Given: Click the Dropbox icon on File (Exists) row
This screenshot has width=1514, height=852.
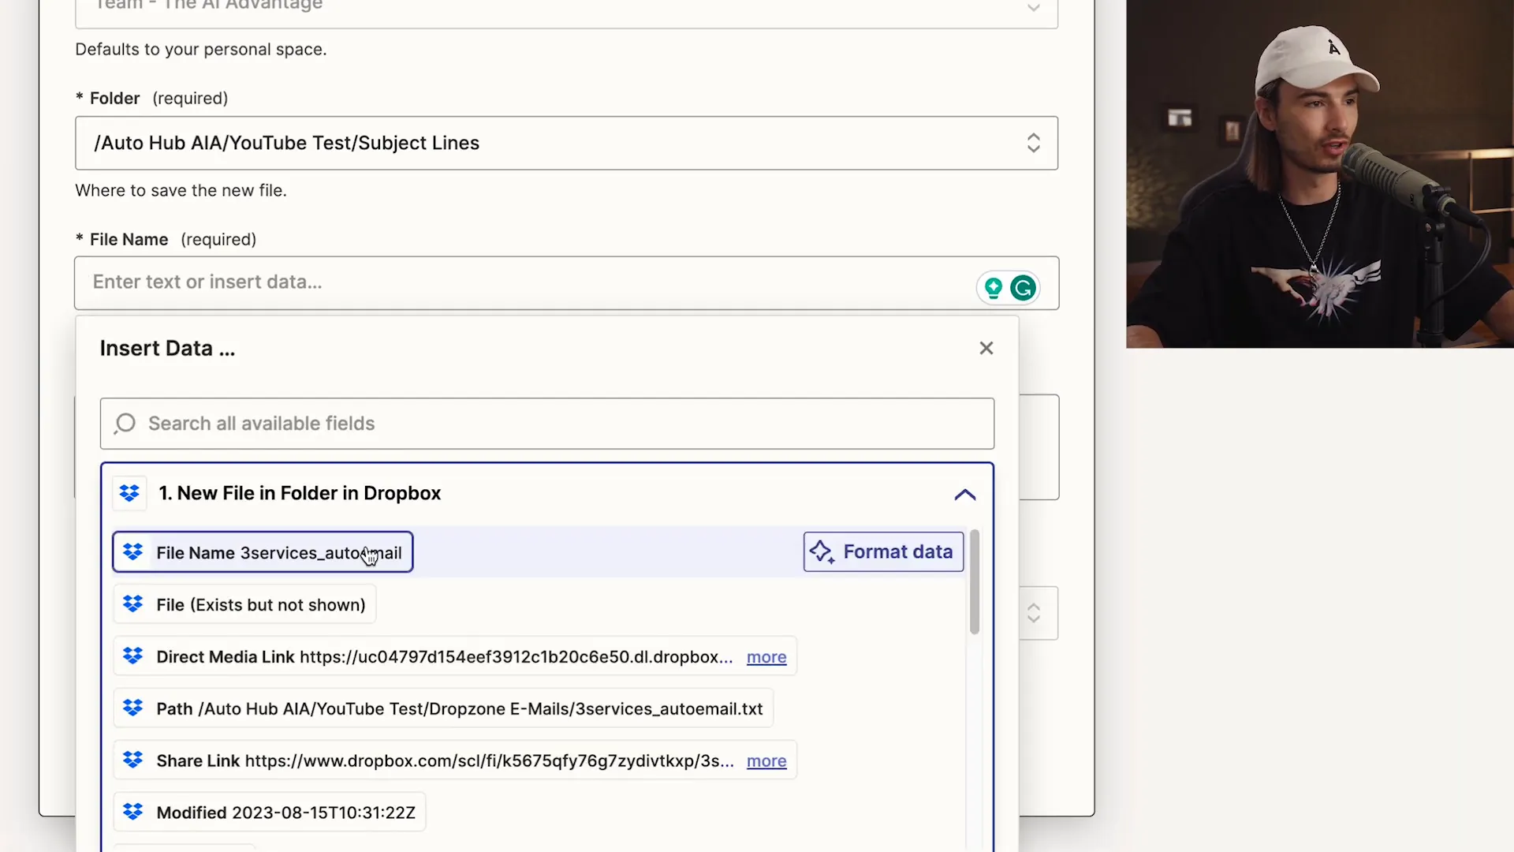Looking at the screenshot, I should point(133,604).
